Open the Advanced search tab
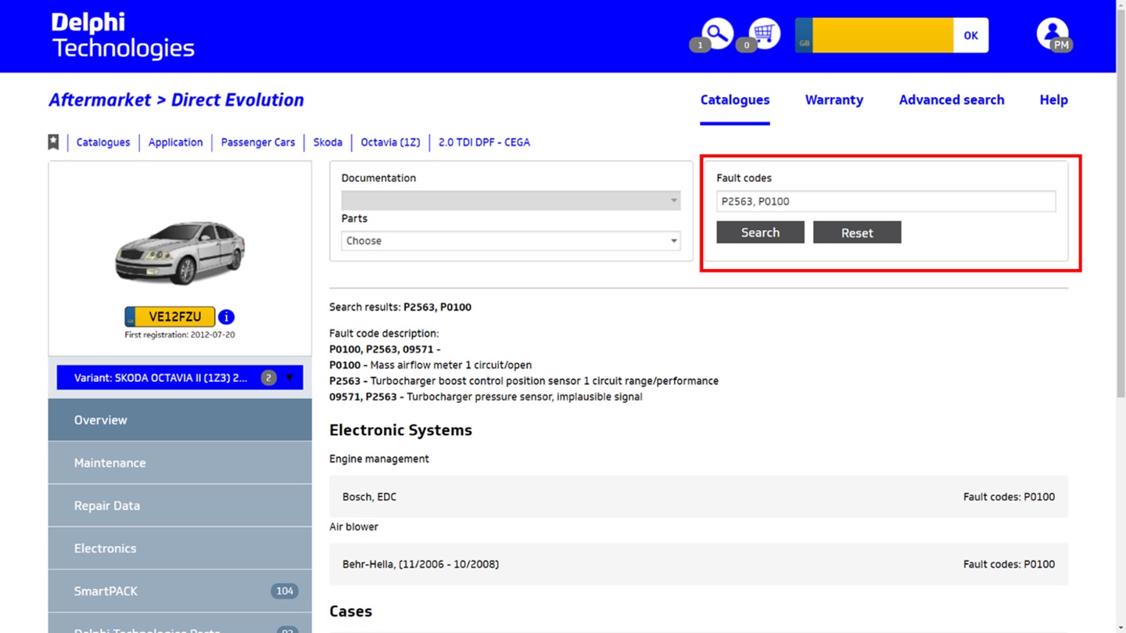The width and height of the screenshot is (1126, 633). pyautogui.click(x=951, y=100)
